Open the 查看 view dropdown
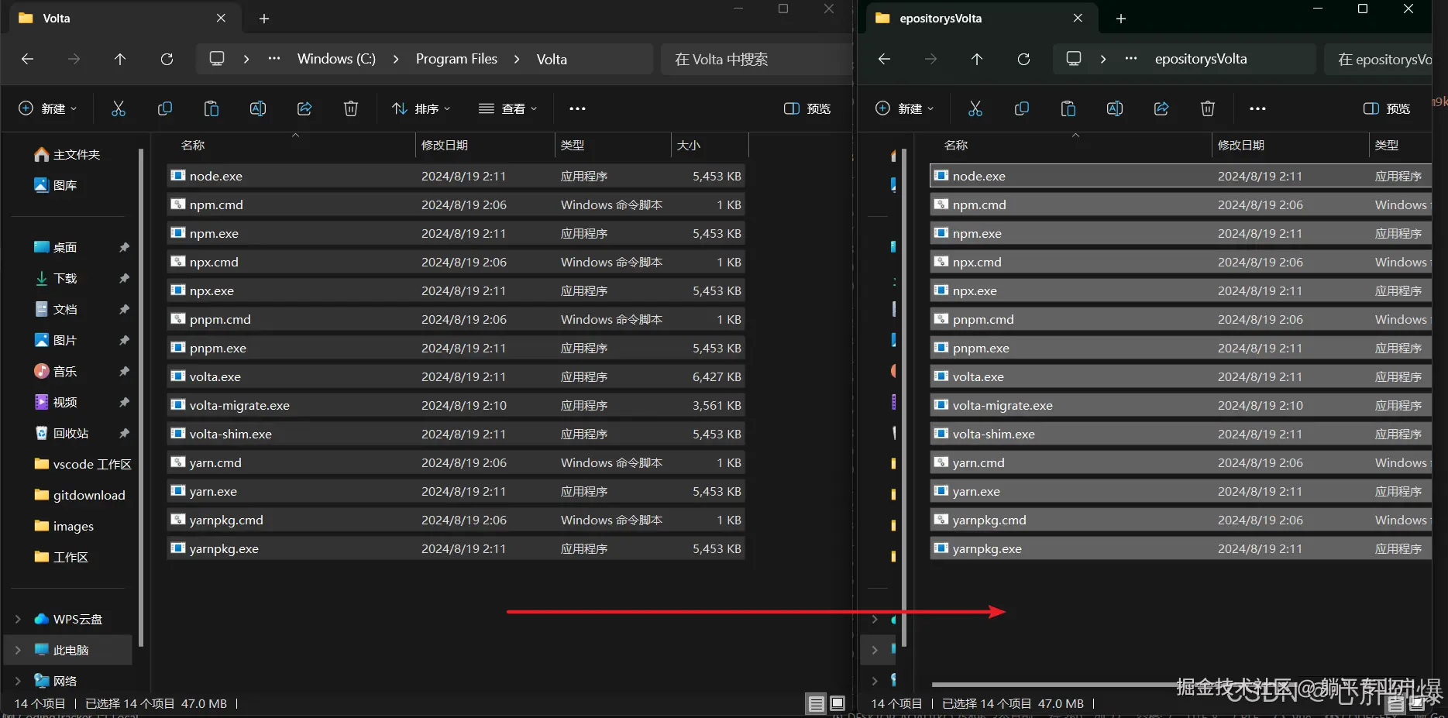This screenshot has height=718, width=1448. [507, 108]
